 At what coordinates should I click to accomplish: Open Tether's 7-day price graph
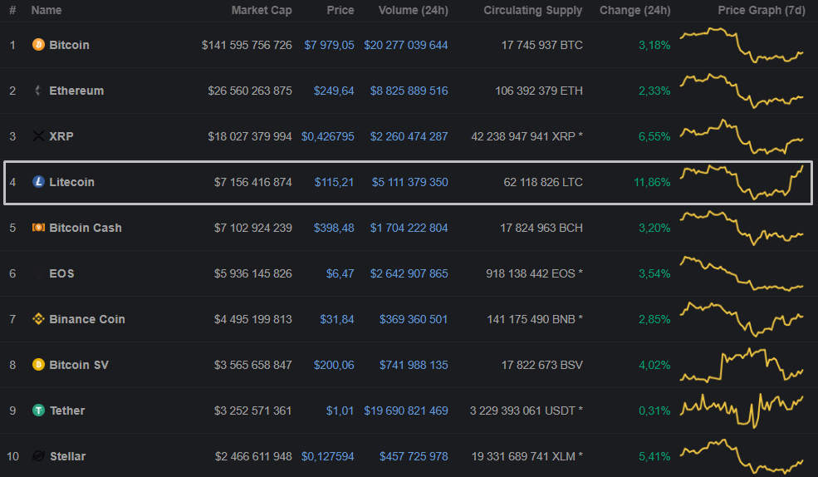[742, 411]
